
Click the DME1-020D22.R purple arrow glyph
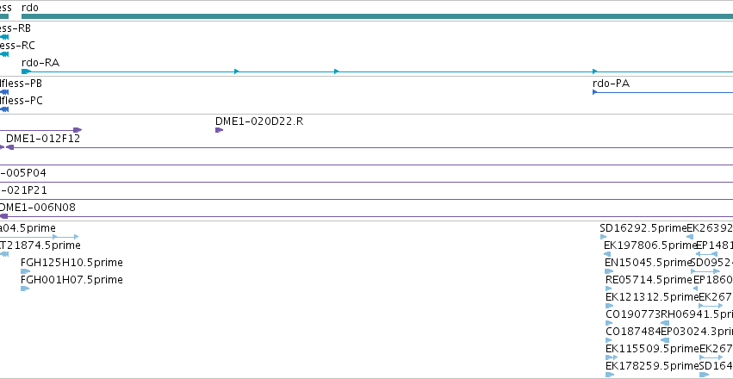coord(220,130)
